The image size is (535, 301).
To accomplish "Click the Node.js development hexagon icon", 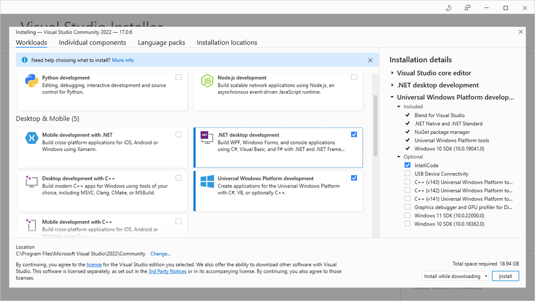I will [x=207, y=81].
